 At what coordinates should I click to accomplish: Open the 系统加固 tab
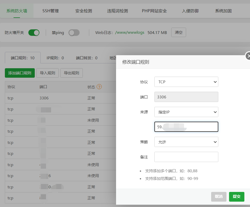[x=223, y=11]
